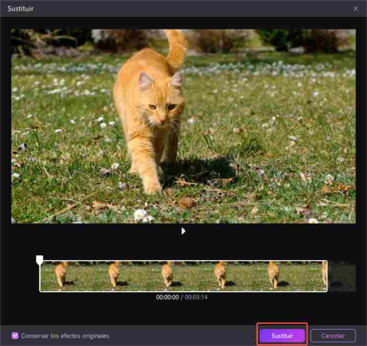Screen dimensions: 367x346
Task: Click the cat's raised tail in preview
Action: tap(176, 46)
